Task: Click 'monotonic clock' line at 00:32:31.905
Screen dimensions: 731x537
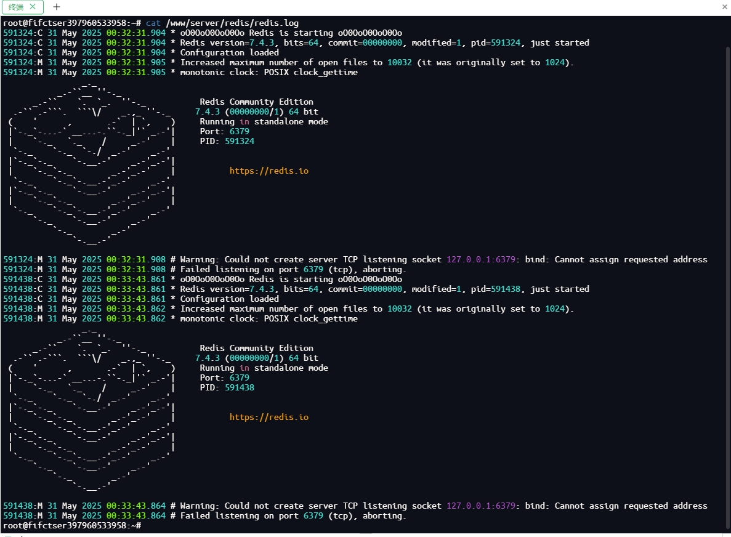Action: pos(180,72)
